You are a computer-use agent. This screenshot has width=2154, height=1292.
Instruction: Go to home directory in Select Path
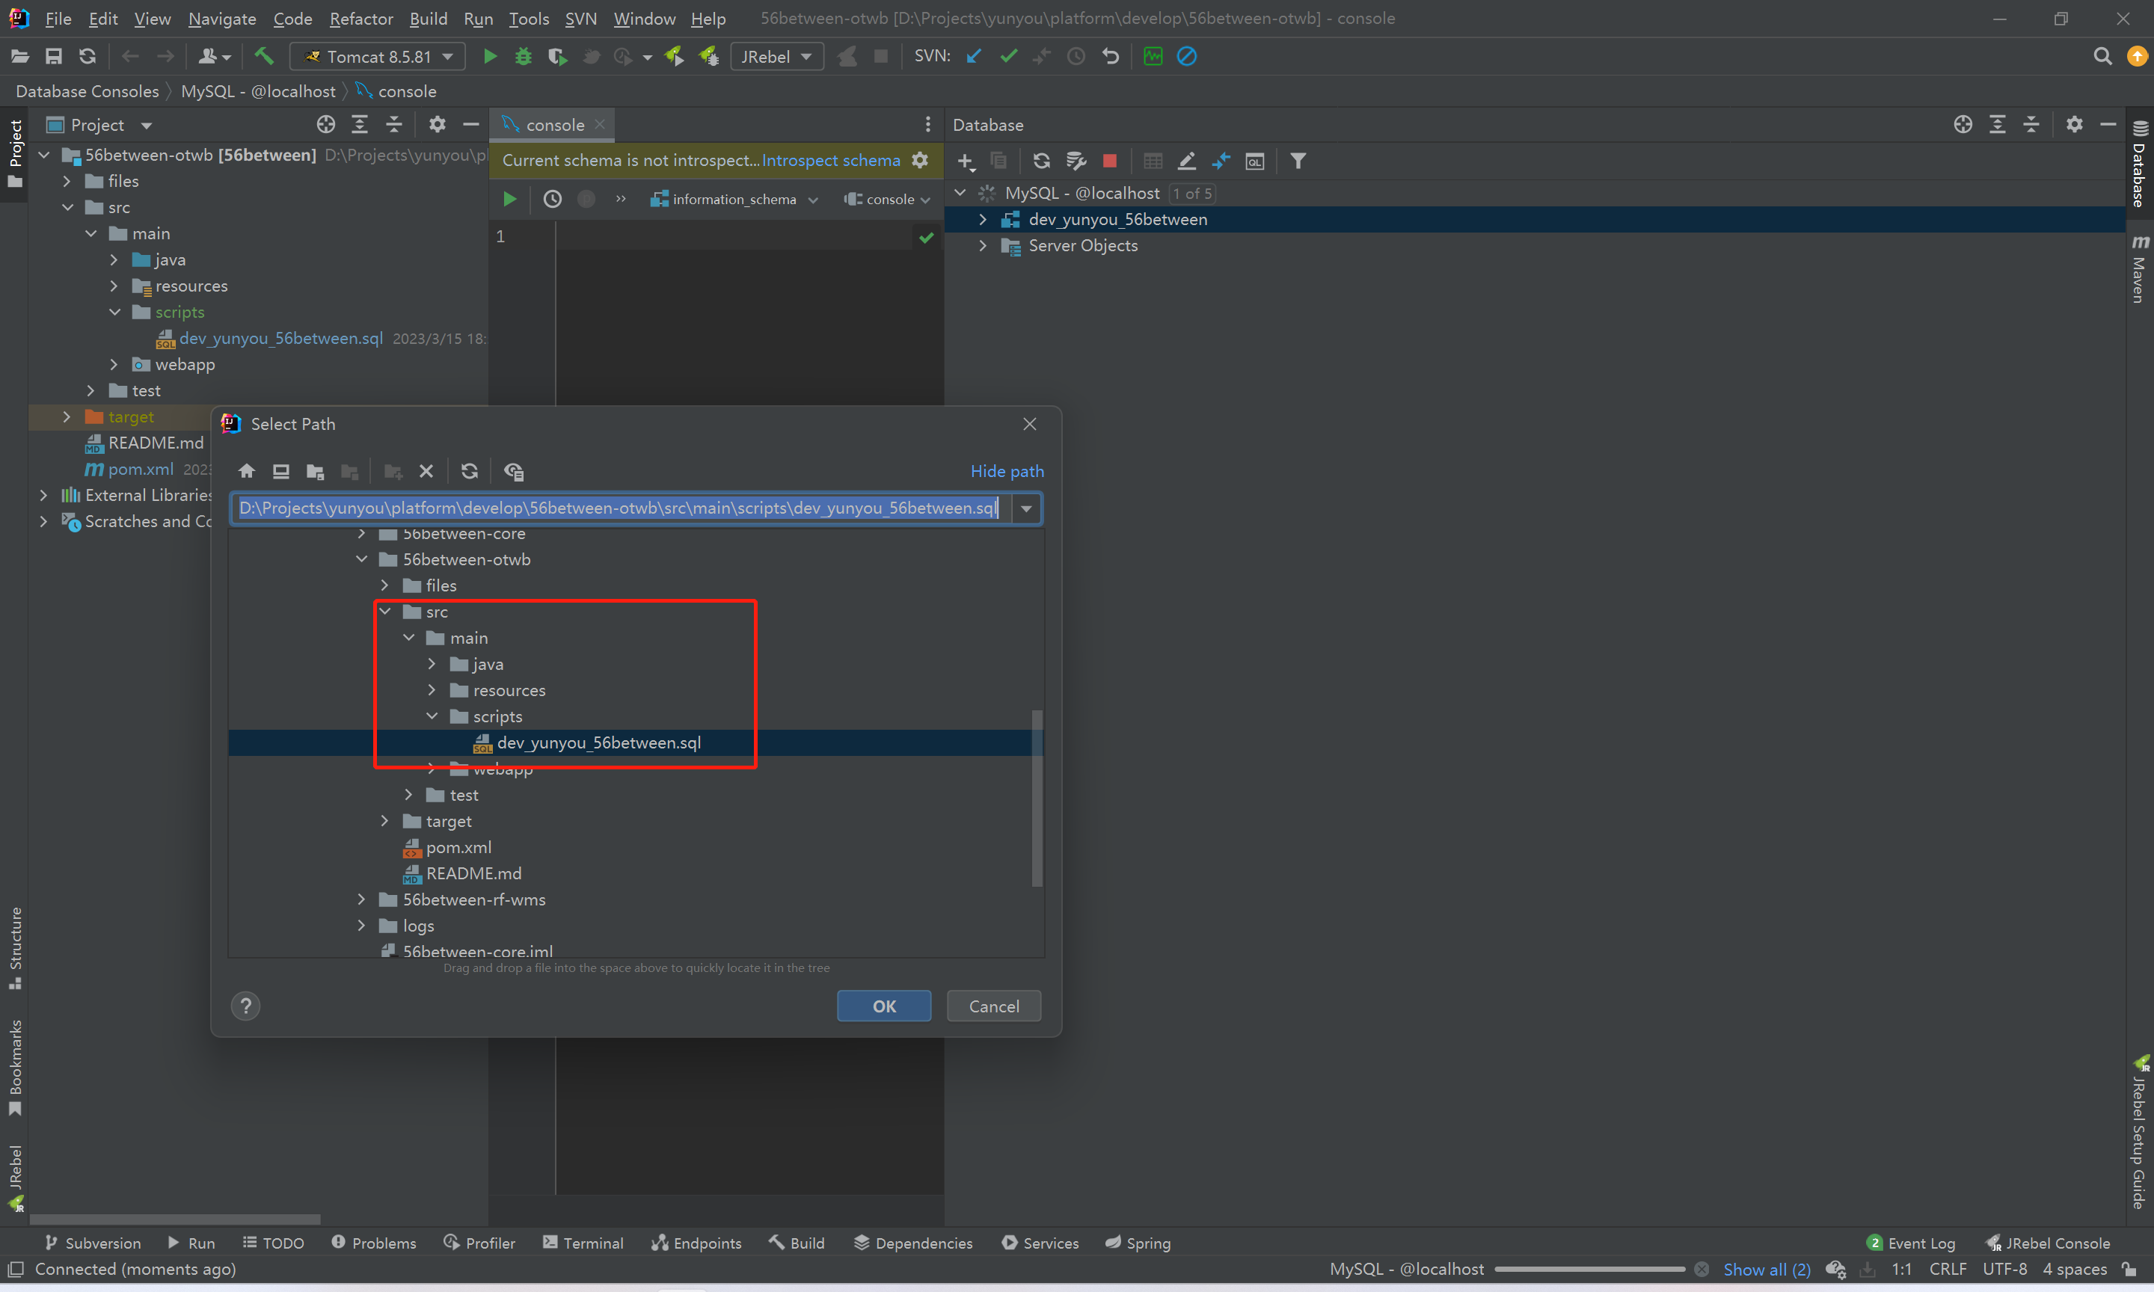pyautogui.click(x=246, y=471)
